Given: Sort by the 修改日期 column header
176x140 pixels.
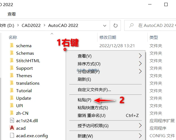Looking at the screenshot, I should (x=108, y=37).
